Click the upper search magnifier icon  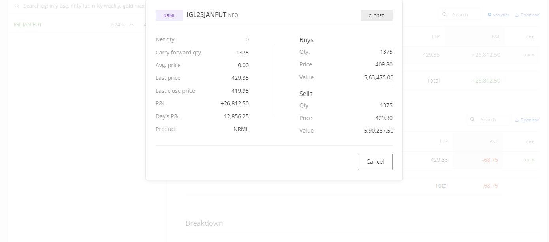pos(445,15)
